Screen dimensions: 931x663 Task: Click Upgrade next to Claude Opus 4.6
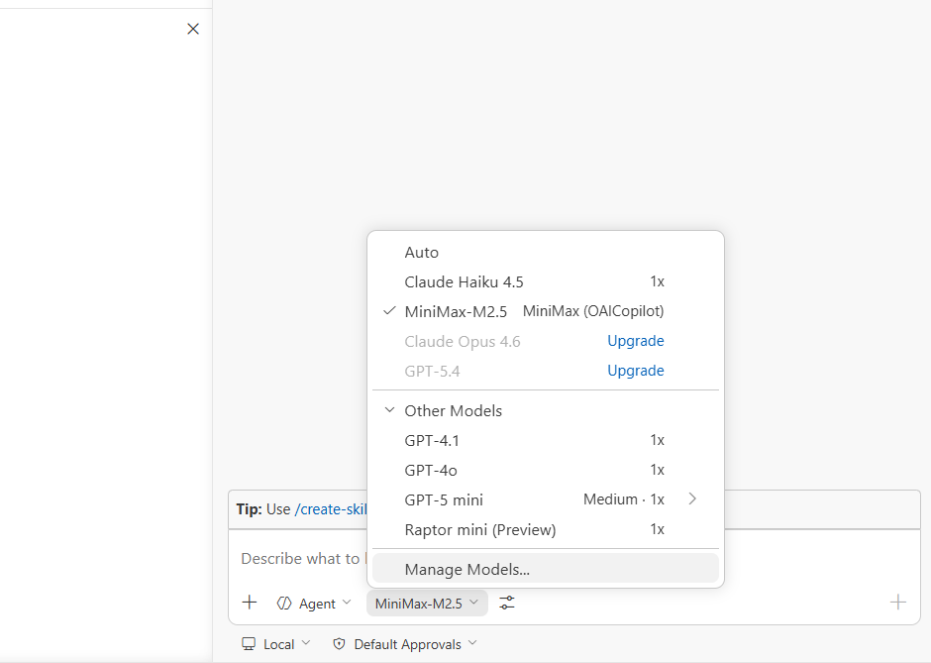[635, 340]
